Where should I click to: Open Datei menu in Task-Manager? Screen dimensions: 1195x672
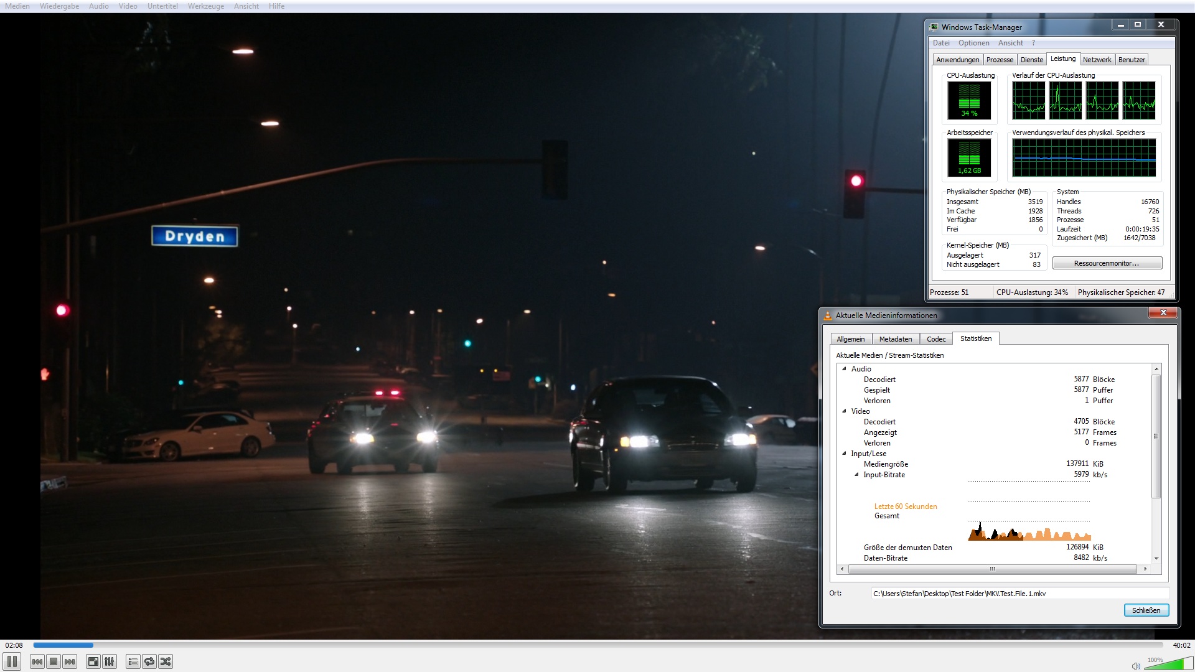[941, 43]
